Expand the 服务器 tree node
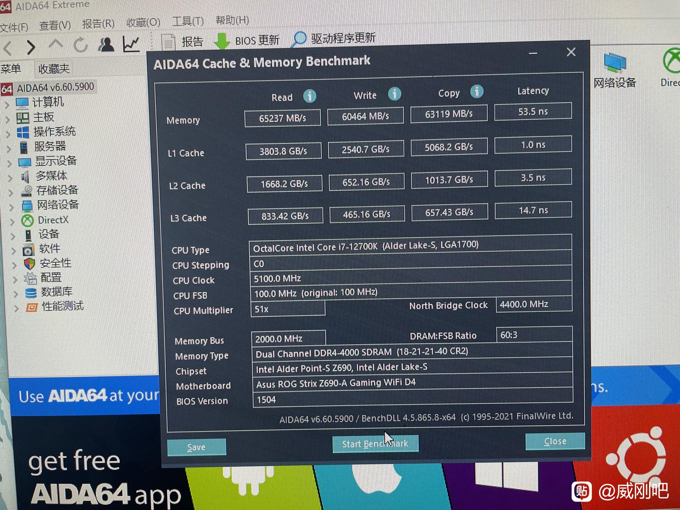This screenshot has height=510, width=680. coord(9,149)
